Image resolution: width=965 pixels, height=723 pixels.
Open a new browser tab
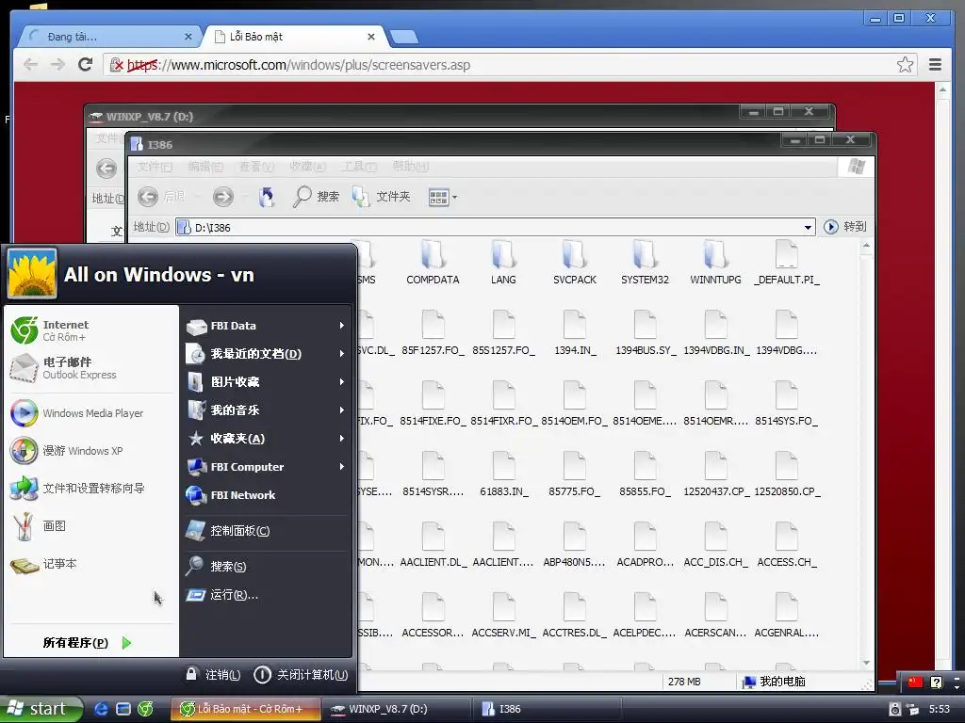404,38
